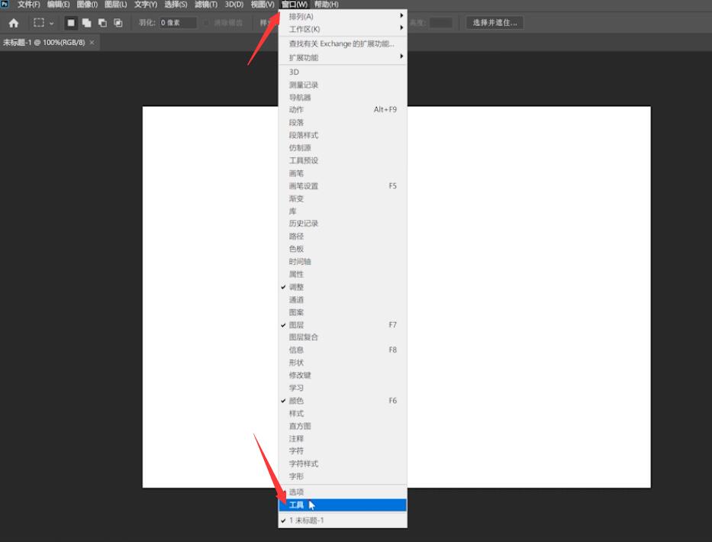
Task: Open the 通道 panel entry
Action: tap(343, 300)
